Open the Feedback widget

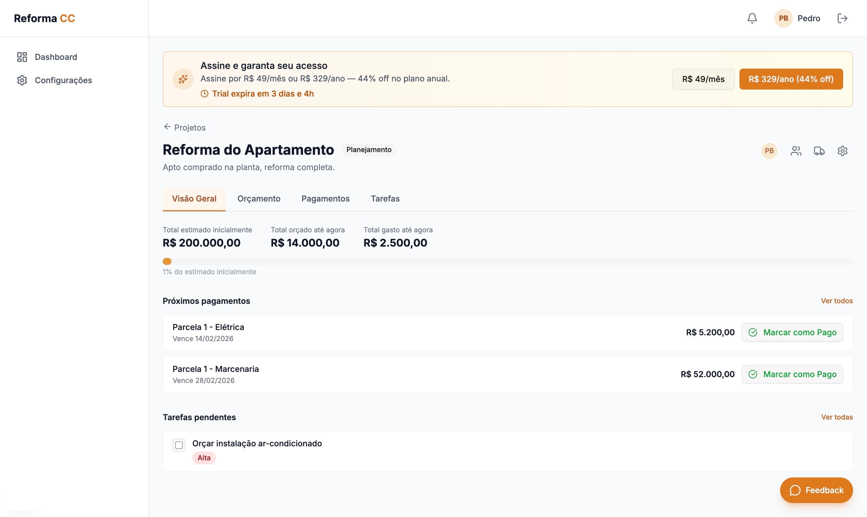point(816,490)
